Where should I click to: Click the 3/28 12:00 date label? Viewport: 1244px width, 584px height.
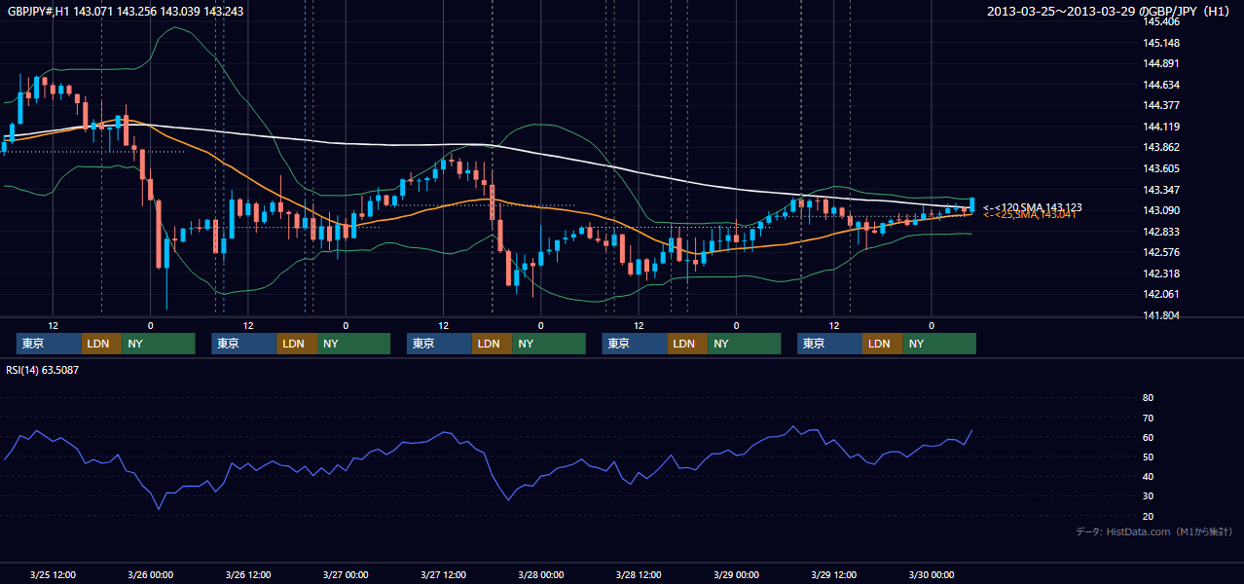(639, 574)
